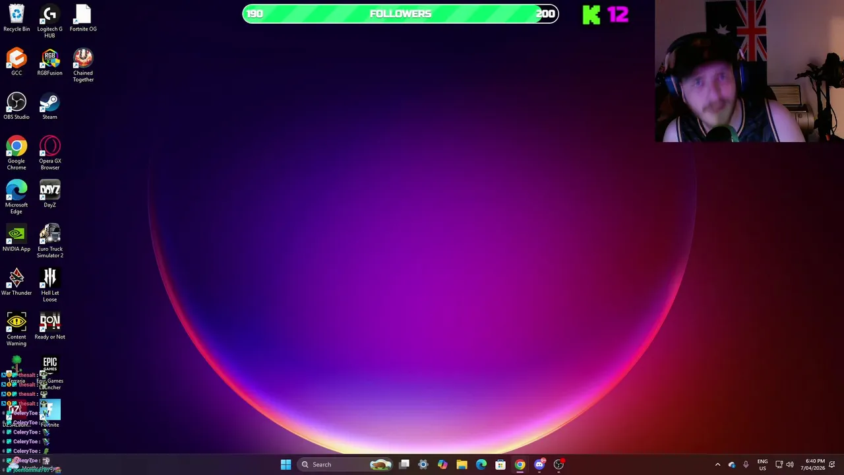Switch to Chrome on the taskbar

(x=520, y=464)
